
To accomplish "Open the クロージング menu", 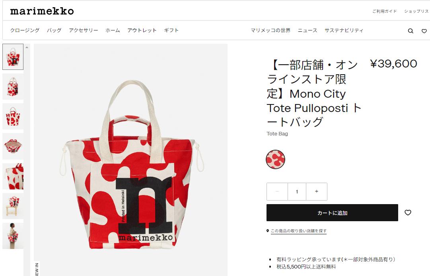I will coord(25,30).
